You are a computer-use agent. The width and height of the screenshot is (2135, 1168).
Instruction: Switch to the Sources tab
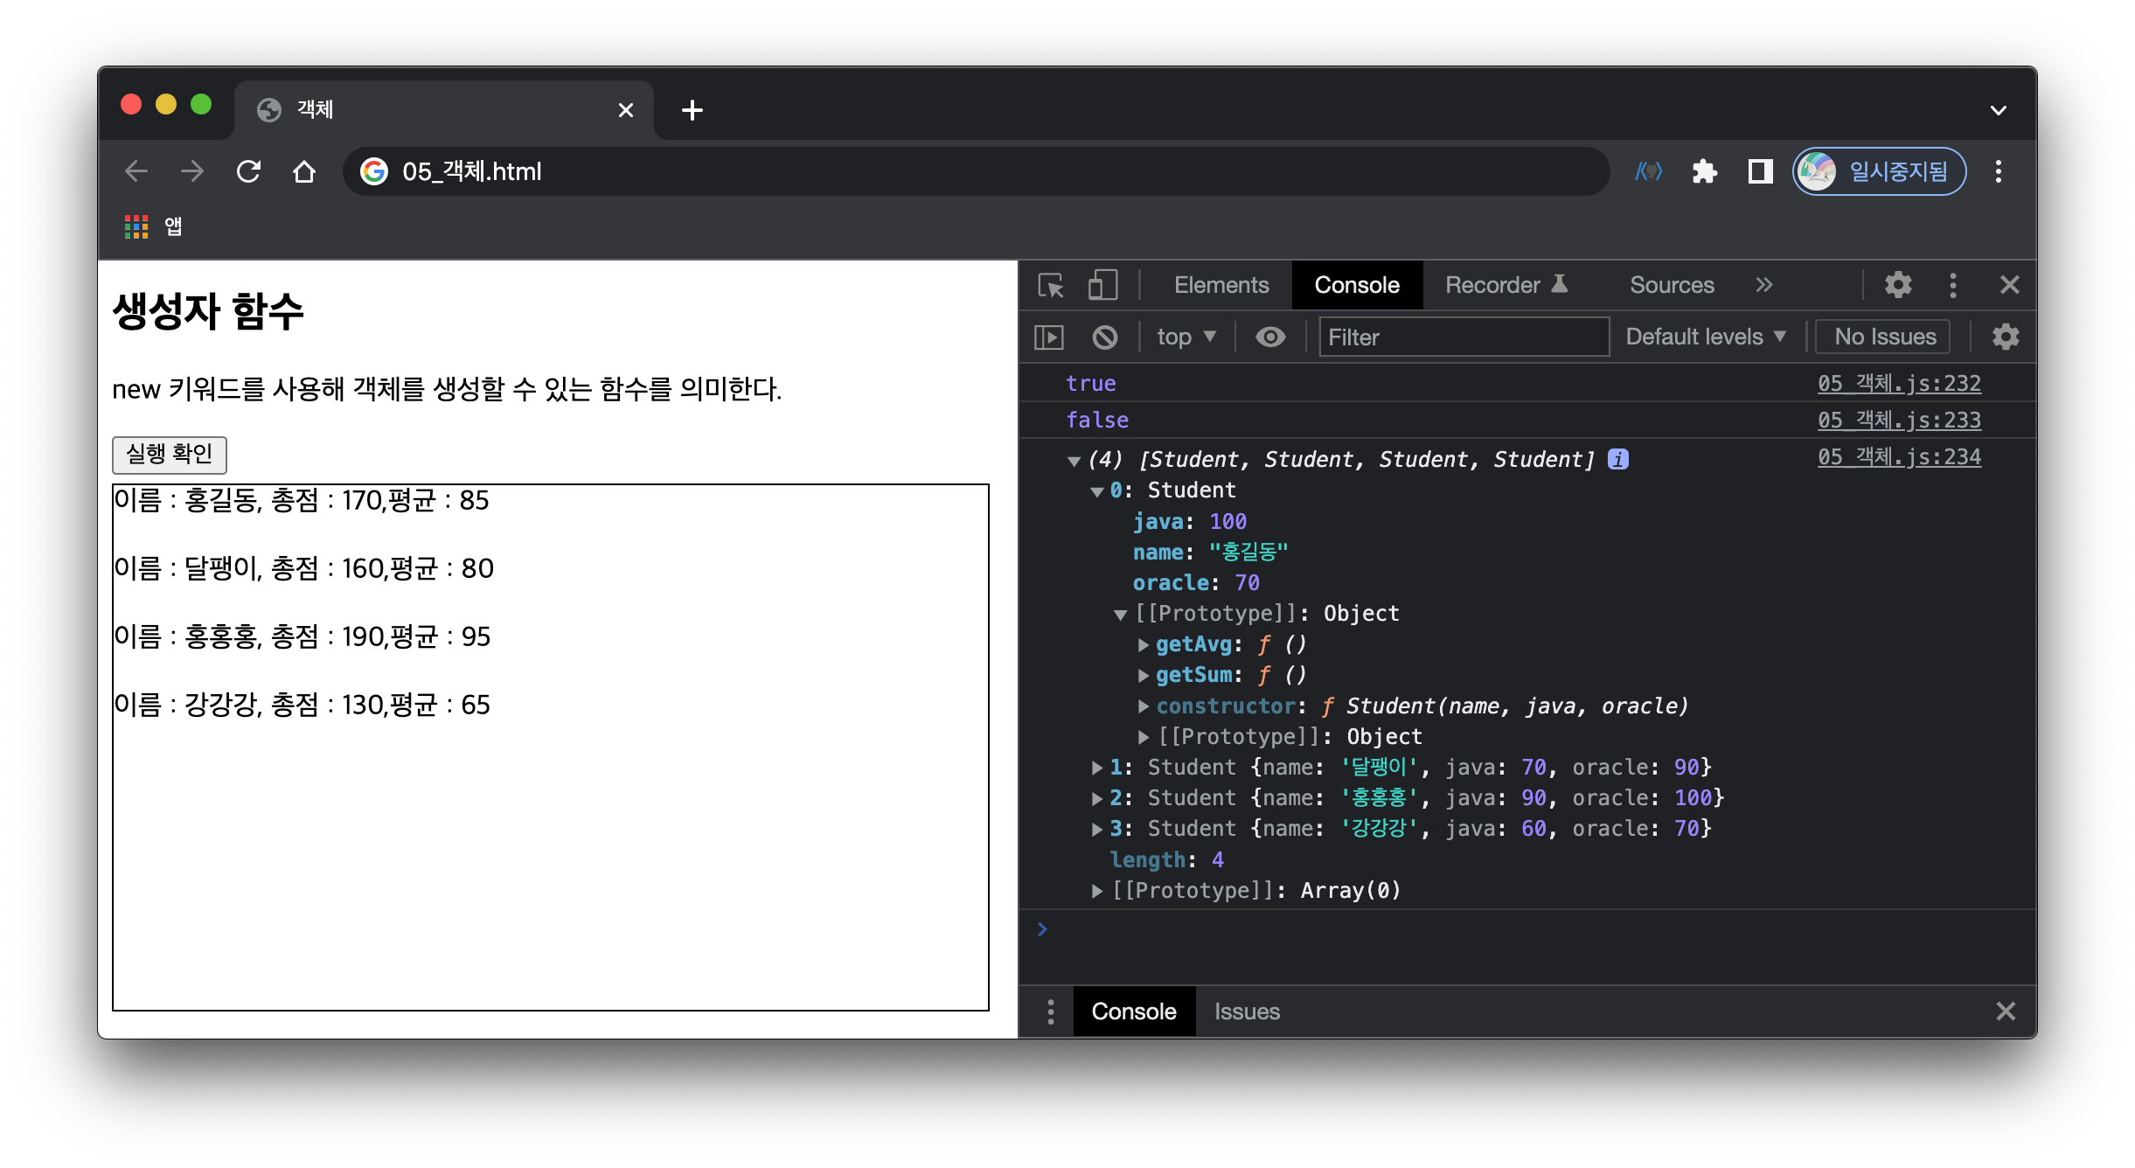[x=1671, y=285]
